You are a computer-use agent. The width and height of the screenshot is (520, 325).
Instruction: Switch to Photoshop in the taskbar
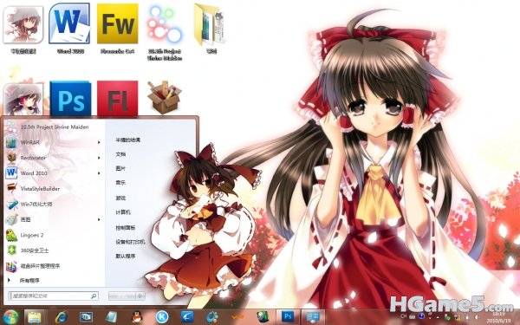pos(288,316)
